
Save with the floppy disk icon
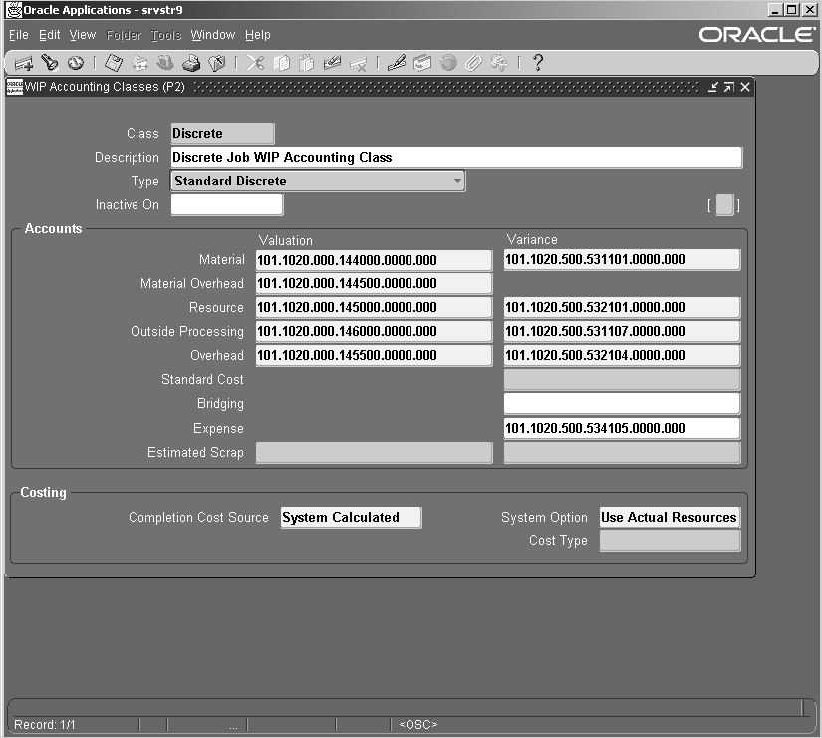coord(114,63)
